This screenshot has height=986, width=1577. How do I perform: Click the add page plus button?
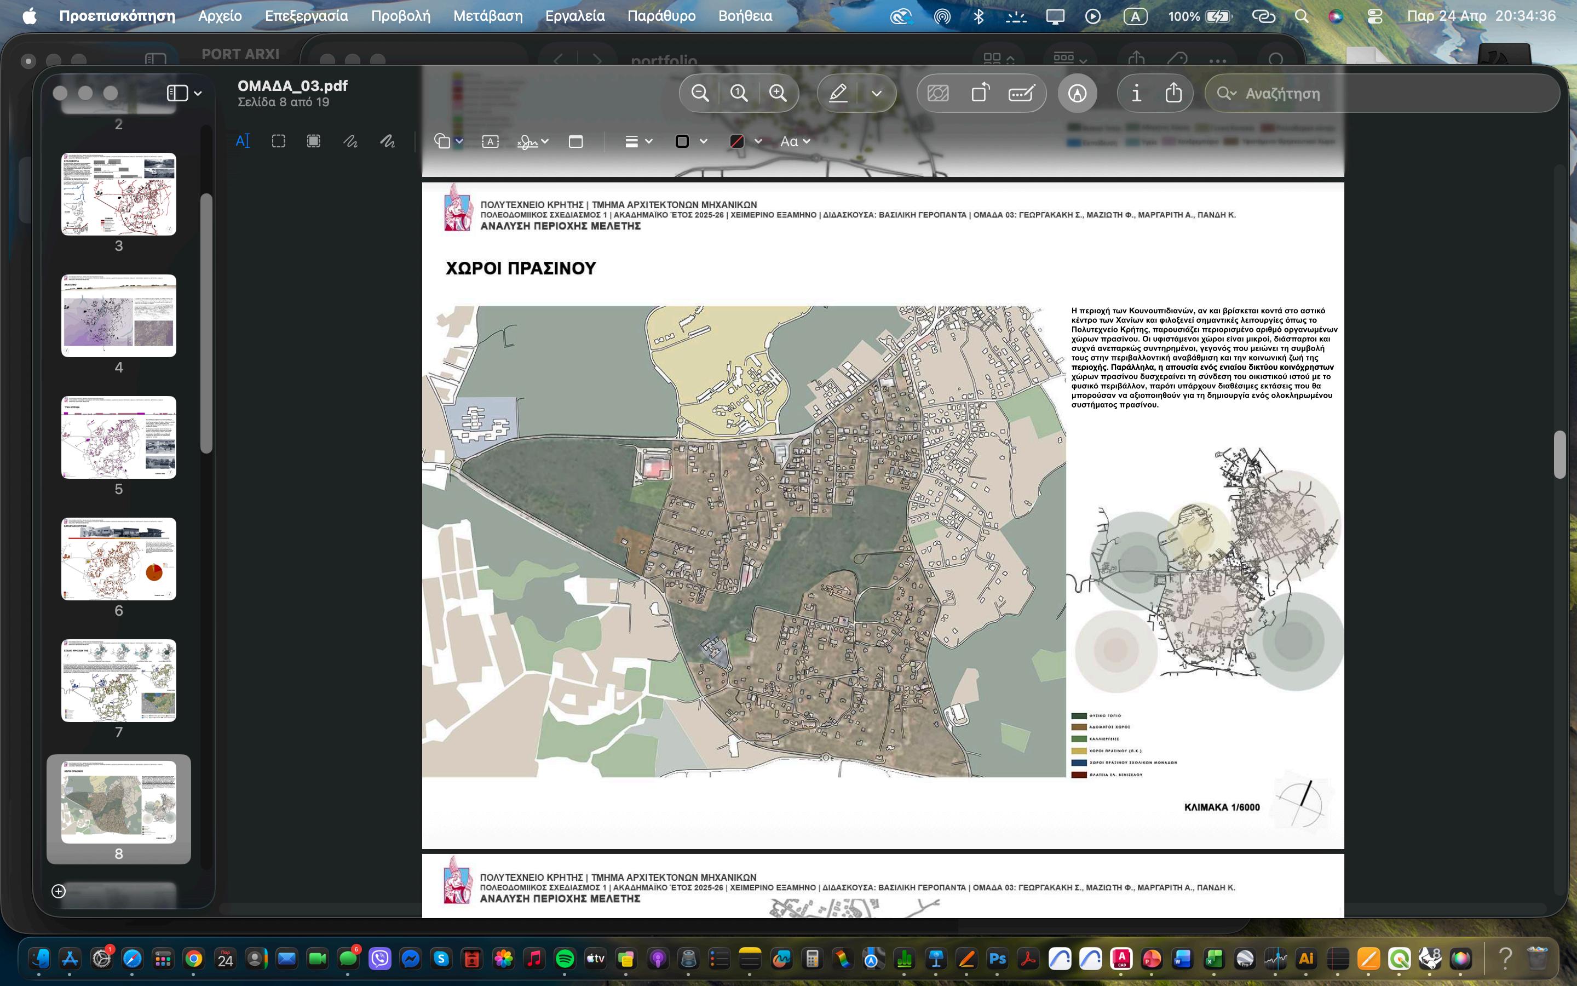pyautogui.click(x=59, y=891)
